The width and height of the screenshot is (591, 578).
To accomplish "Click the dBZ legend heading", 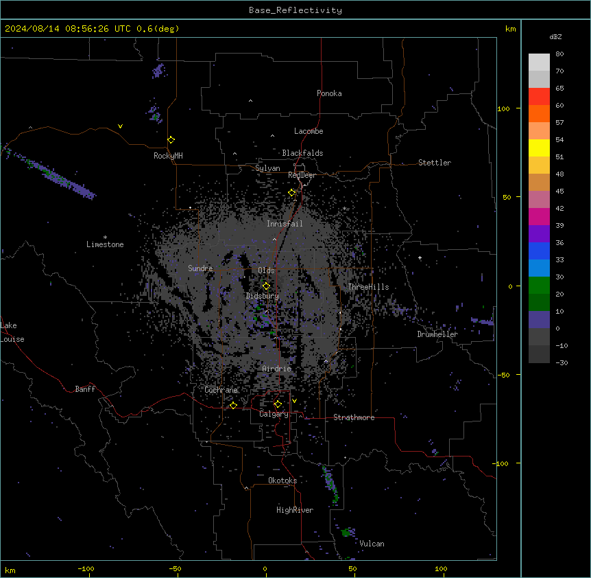I will [x=555, y=36].
